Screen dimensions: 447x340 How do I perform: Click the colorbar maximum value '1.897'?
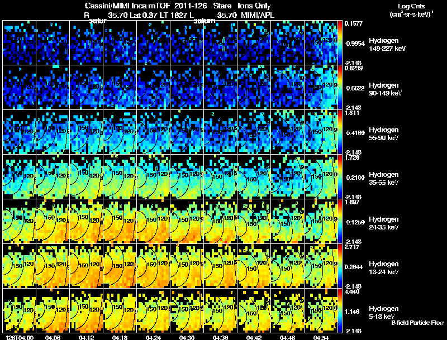352,202
